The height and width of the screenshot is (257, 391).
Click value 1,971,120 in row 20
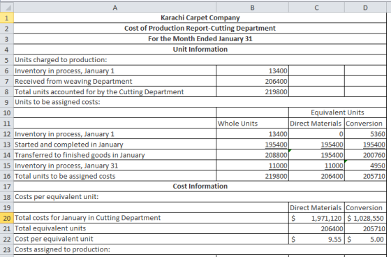[316, 218]
